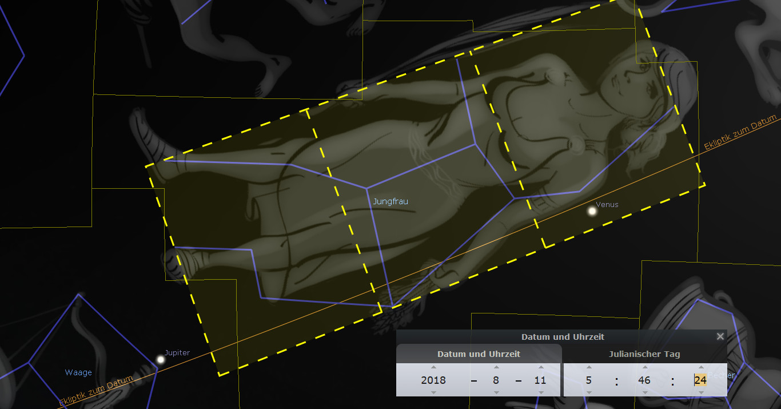The image size is (781, 409).
Task: Click the Jupiter label text
Action: (x=177, y=352)
